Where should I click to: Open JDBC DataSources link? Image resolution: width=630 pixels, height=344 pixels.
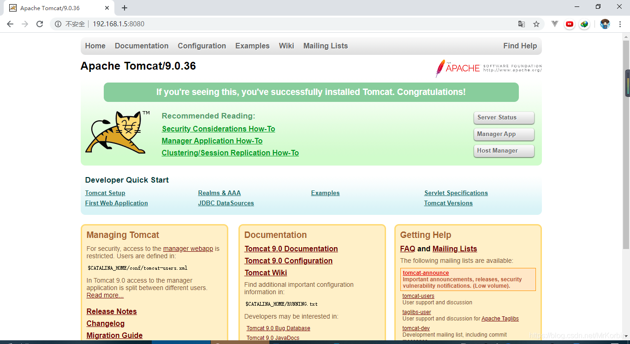tap(226, 203)
